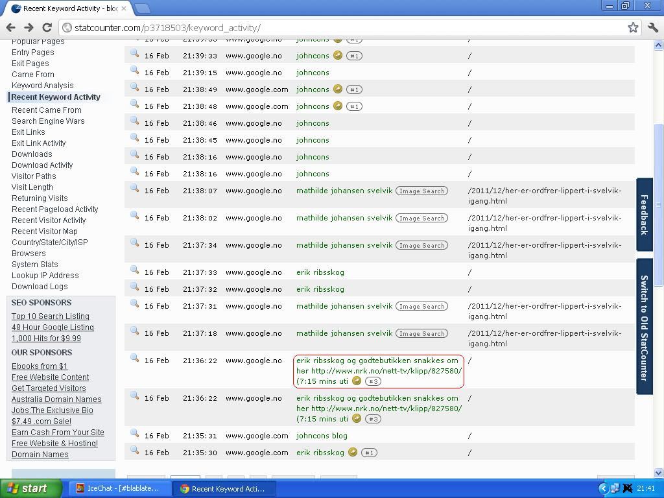Viewport: 664px width, 498px height.
Task: Click the magnifier icon for the 21:38:07 row
Action: [135, 189]
